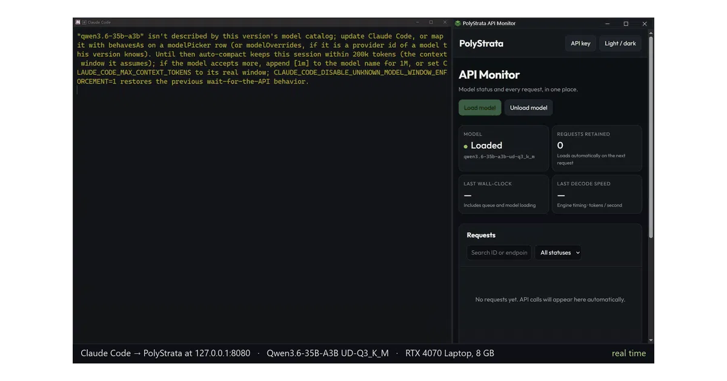Maximize the PolyStrata API Monitor window
The height and width of the screenshot is (381, 727).
coord(626,24)
